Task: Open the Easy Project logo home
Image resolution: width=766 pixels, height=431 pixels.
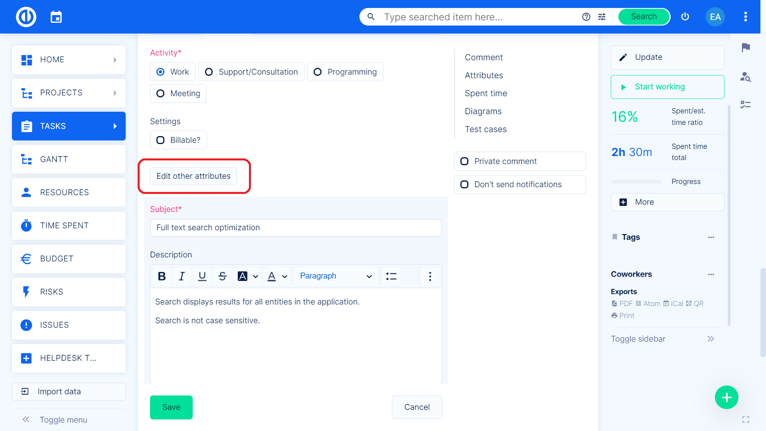Action: pyautogui.click(x=26, y=17)
